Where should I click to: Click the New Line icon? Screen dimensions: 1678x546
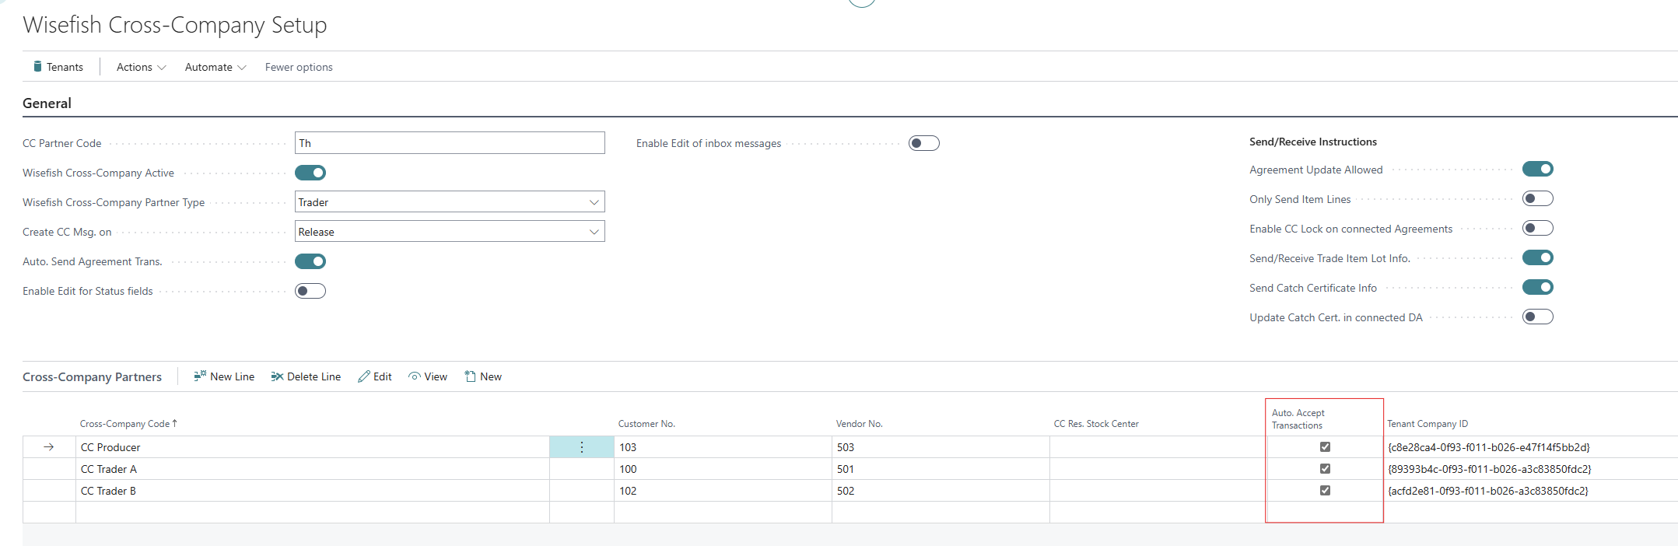point(200,376)
